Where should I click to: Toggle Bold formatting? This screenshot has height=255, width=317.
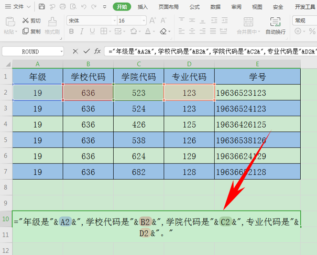(x=71, y=31)
